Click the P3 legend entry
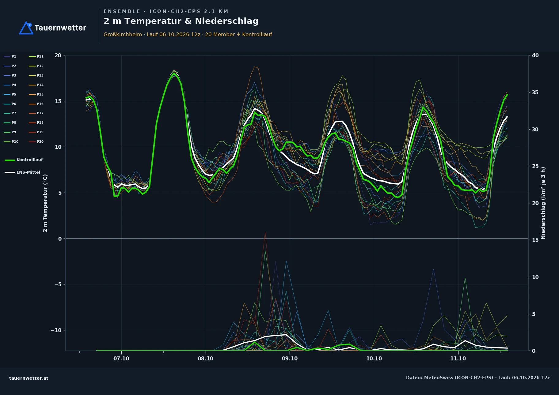The image size is (559, 395). [x=10, y=75]
